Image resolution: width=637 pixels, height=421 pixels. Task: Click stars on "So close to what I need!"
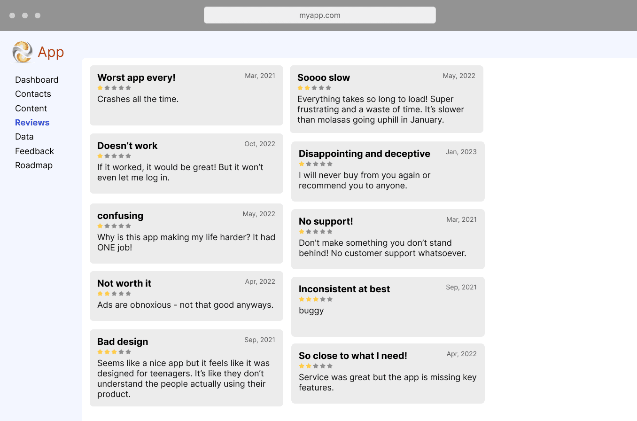point(316,366)
